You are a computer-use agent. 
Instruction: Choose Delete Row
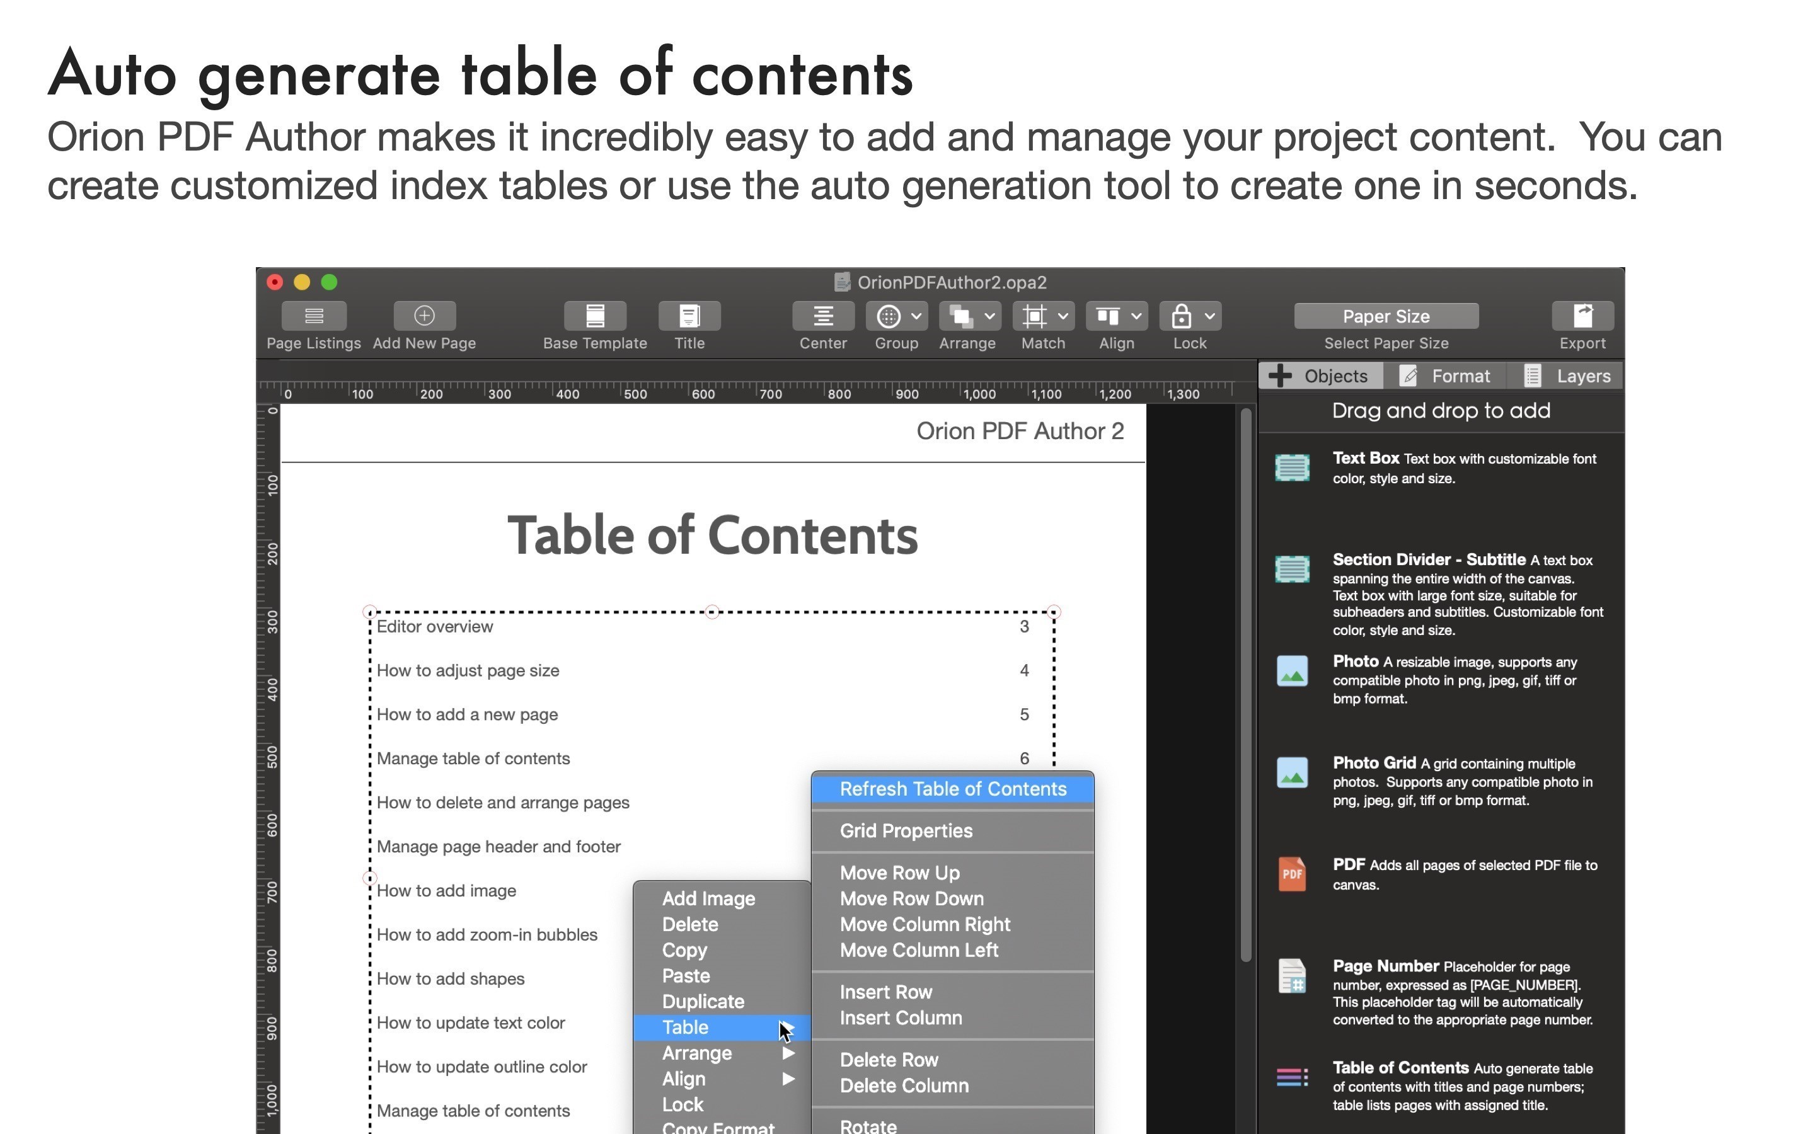click(952, 1060)
